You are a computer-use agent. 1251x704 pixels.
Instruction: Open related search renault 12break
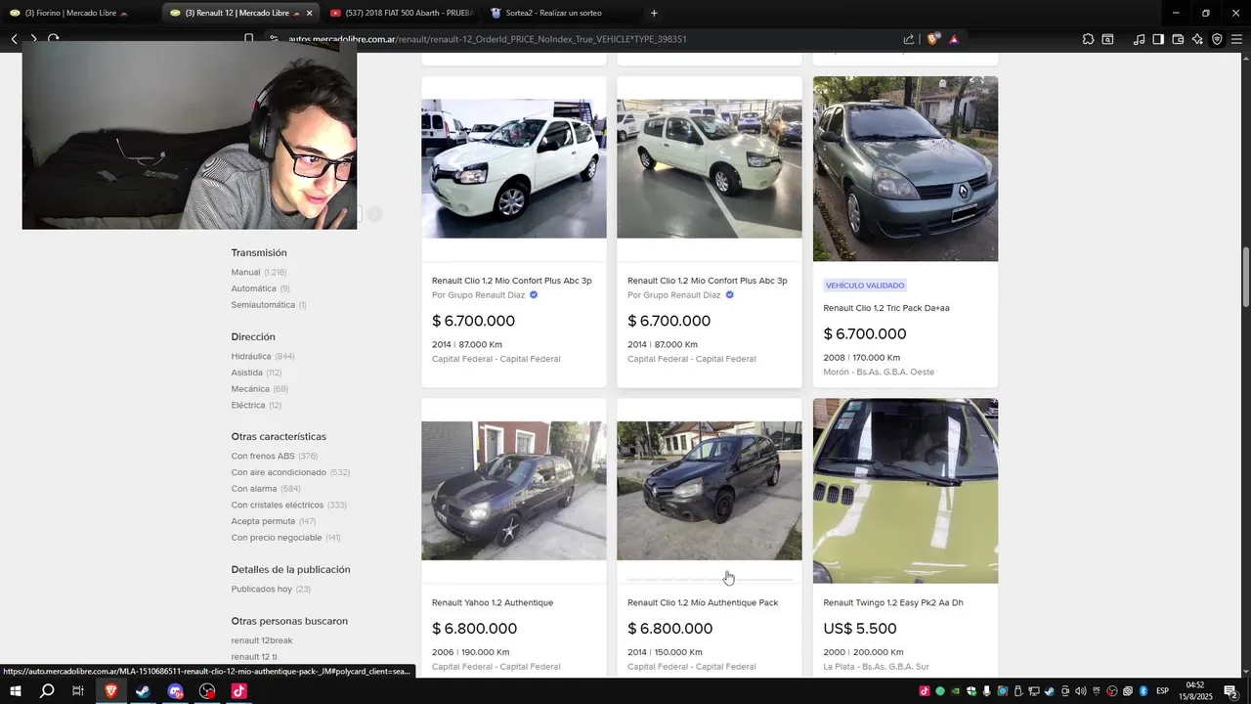tap(262, 640)
